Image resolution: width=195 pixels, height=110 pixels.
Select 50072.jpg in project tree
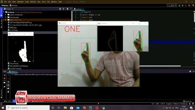[x=13, y=28]
